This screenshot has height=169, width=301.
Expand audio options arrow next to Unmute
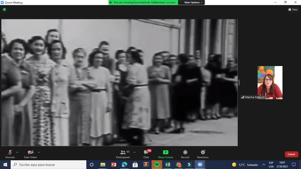pyautogui.click(x=17, y=152)
